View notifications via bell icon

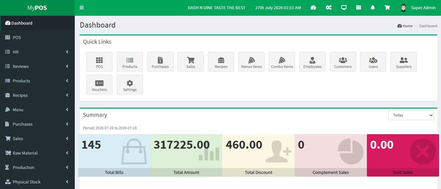coord(373,8)
